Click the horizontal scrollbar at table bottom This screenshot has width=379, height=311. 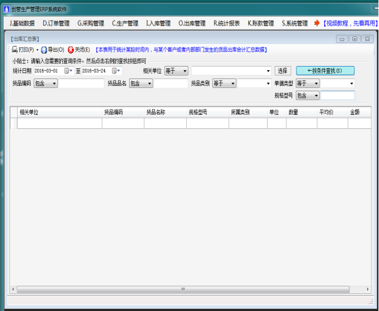pos(183,289)
